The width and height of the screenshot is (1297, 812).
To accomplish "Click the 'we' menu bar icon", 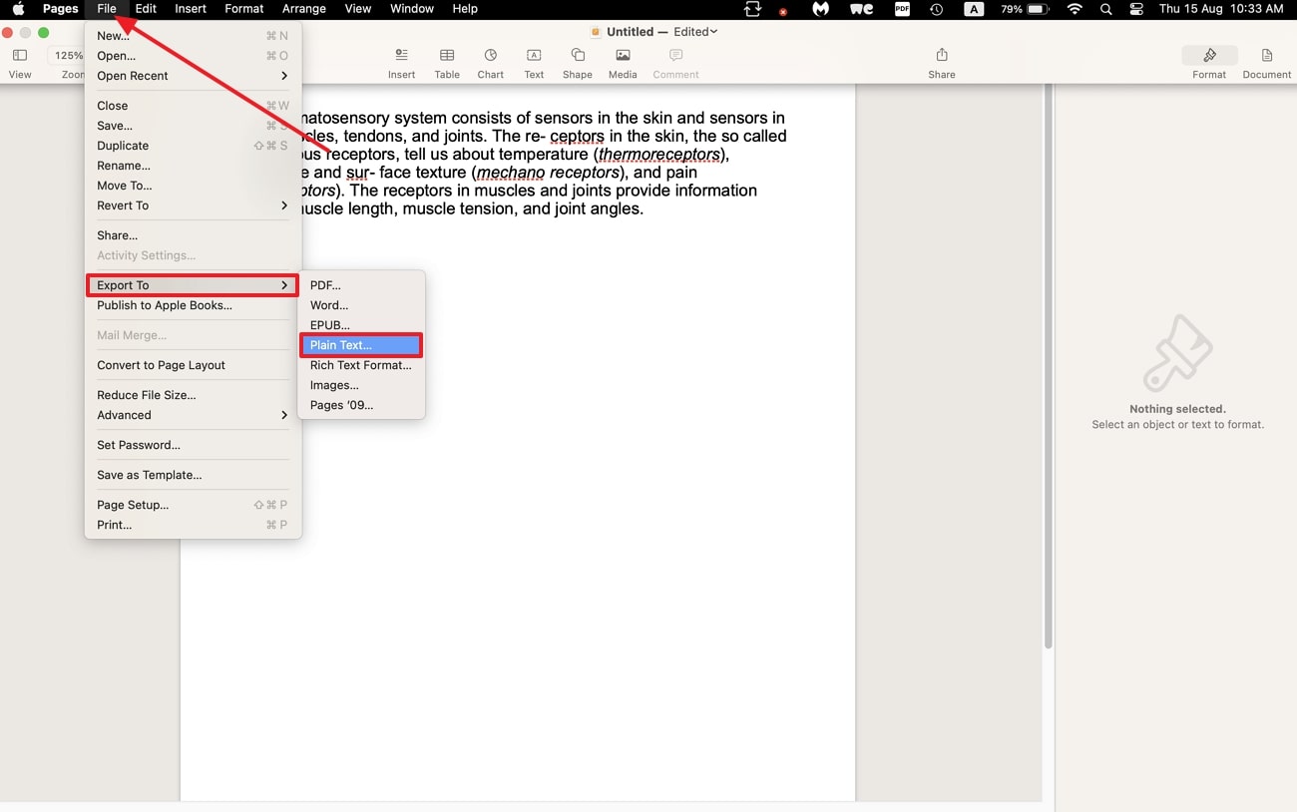I will coord(861,9).
